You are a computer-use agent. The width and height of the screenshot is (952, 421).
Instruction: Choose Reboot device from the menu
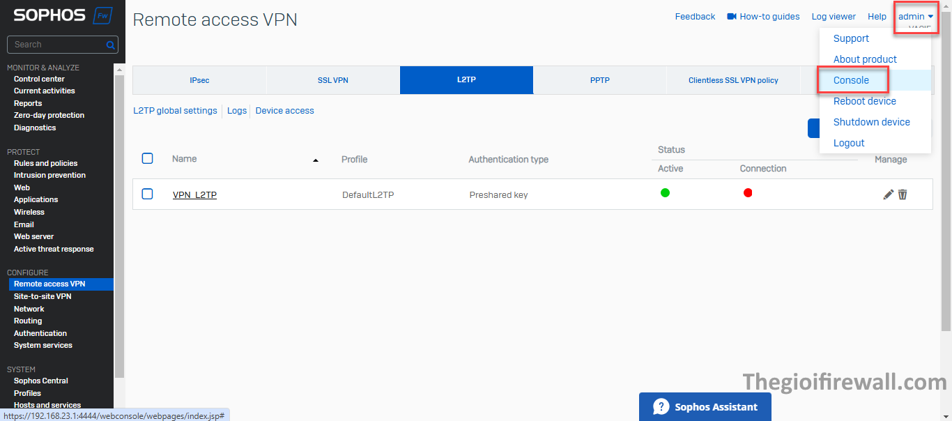[864, 101]
